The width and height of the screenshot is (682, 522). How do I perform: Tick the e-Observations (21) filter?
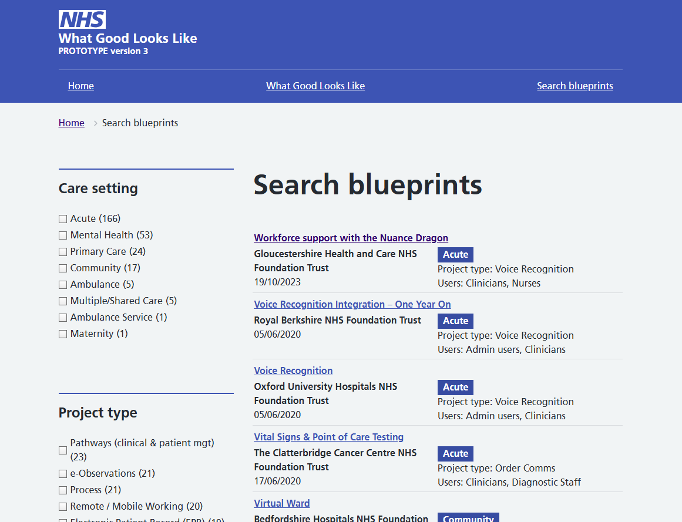coord(63,473)
